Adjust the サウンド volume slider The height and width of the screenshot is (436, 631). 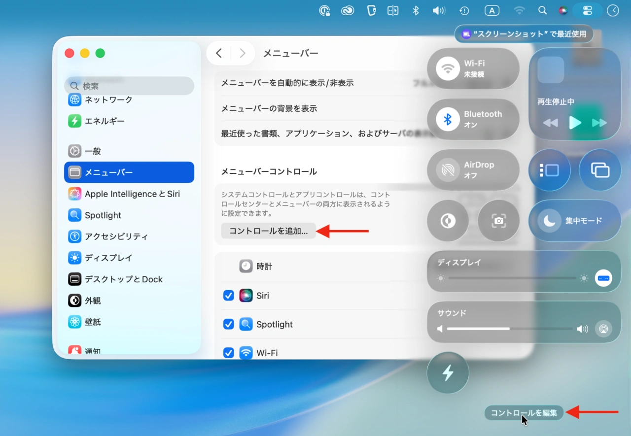tap(510, 329)
